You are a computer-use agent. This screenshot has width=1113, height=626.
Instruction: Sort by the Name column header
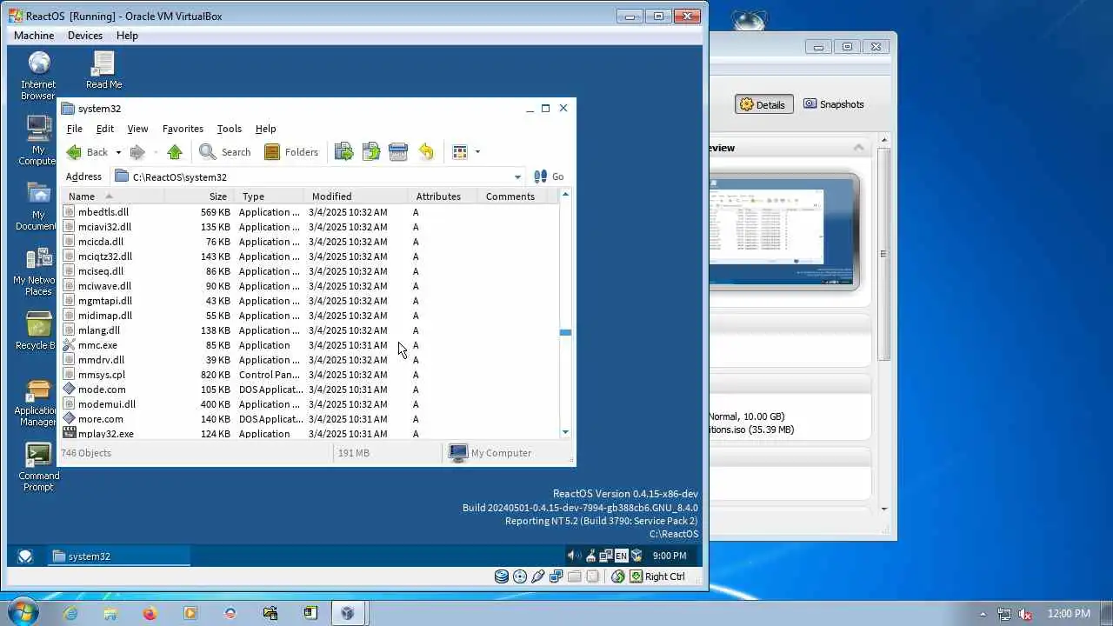click(x=113, y=196)
